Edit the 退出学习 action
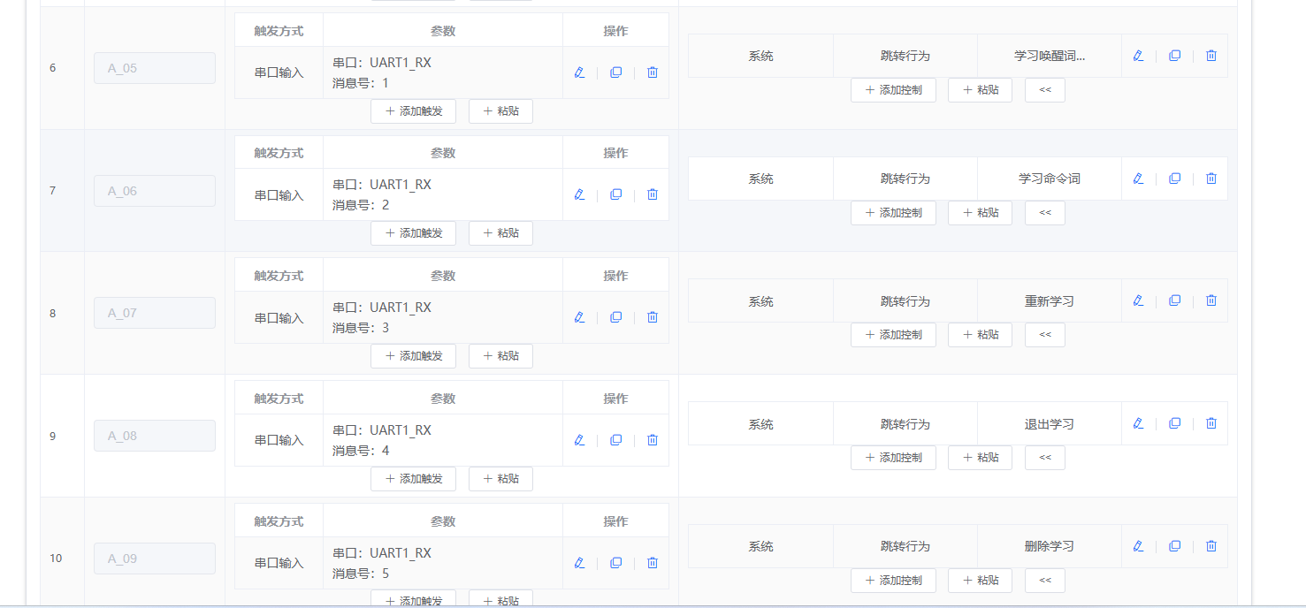Screen dimensions: 1306x608 coord(1137,423)
